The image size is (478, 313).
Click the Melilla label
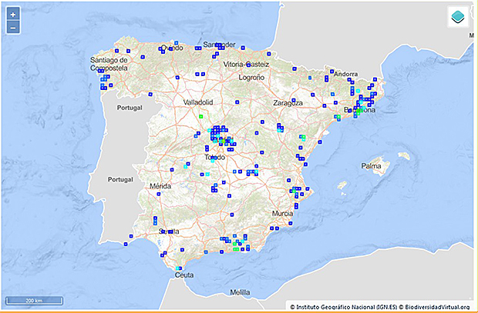click(241, 292)
